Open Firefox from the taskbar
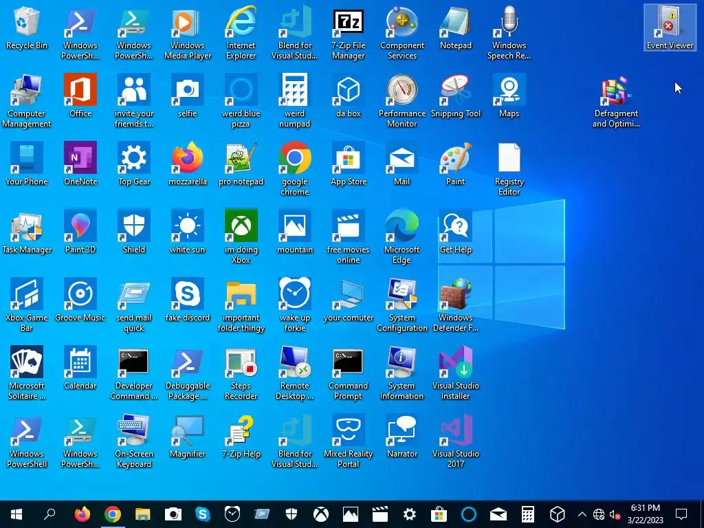Screen dimensions: 704x528 [x=82, y=514]
